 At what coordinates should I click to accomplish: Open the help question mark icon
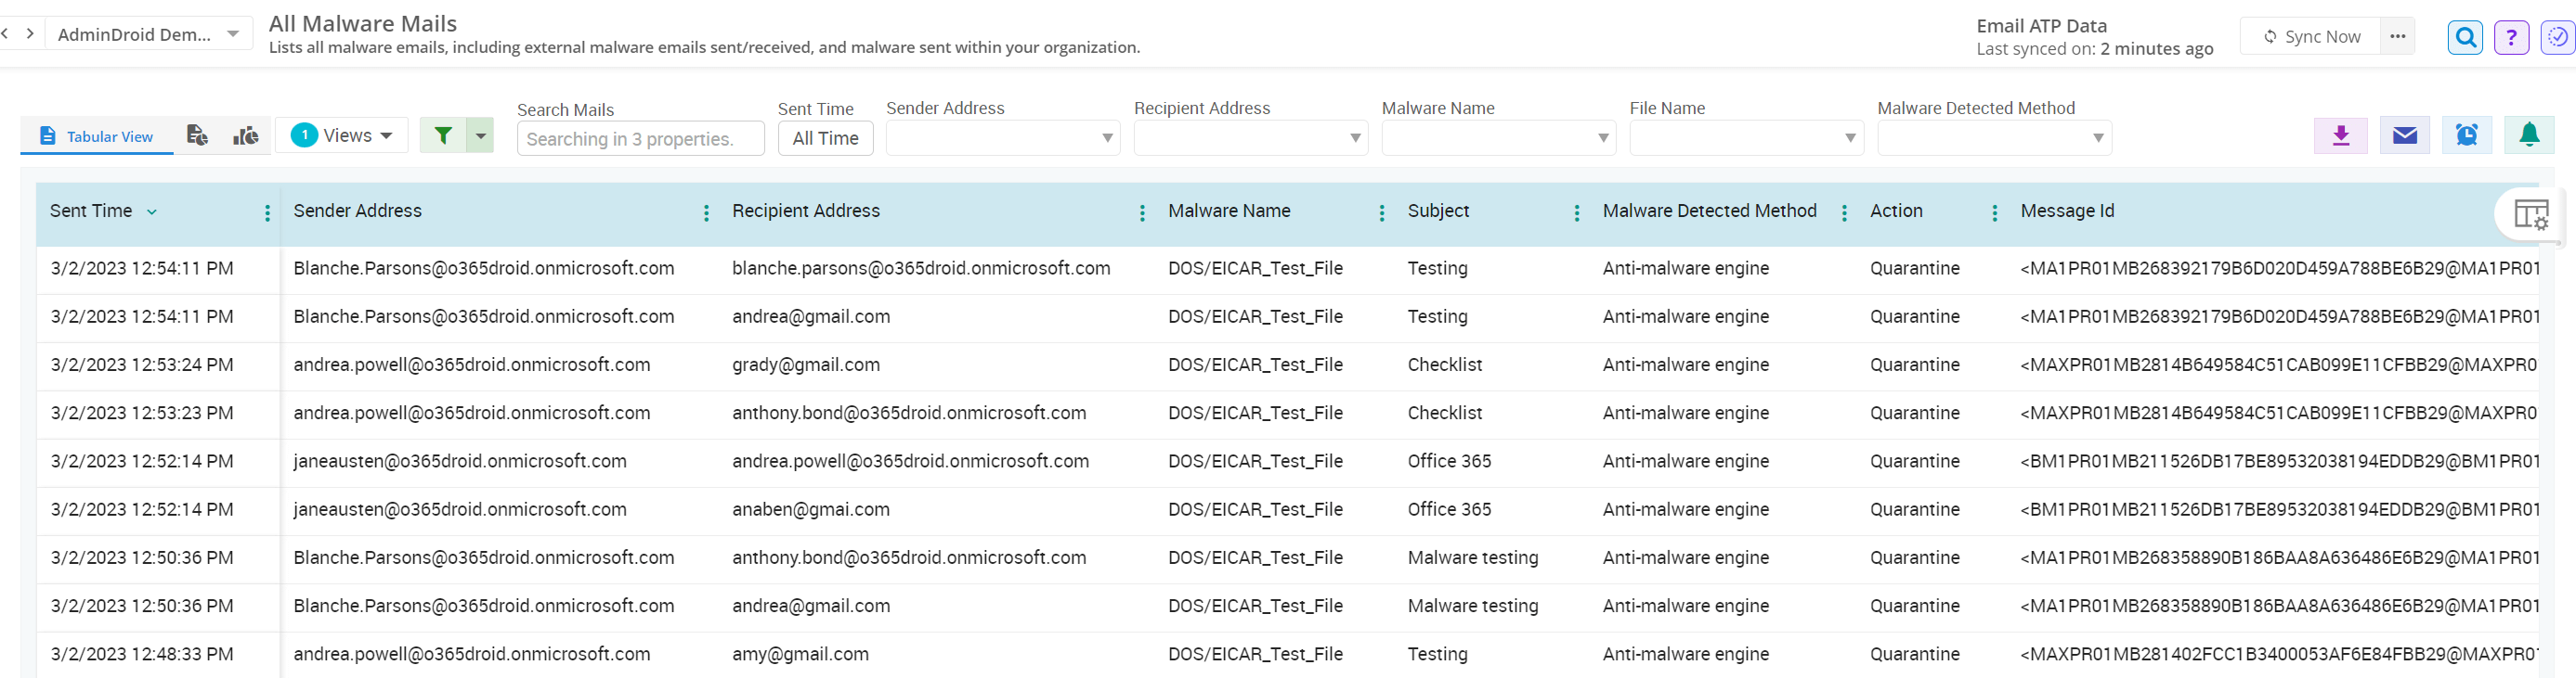click(2511, 38)
